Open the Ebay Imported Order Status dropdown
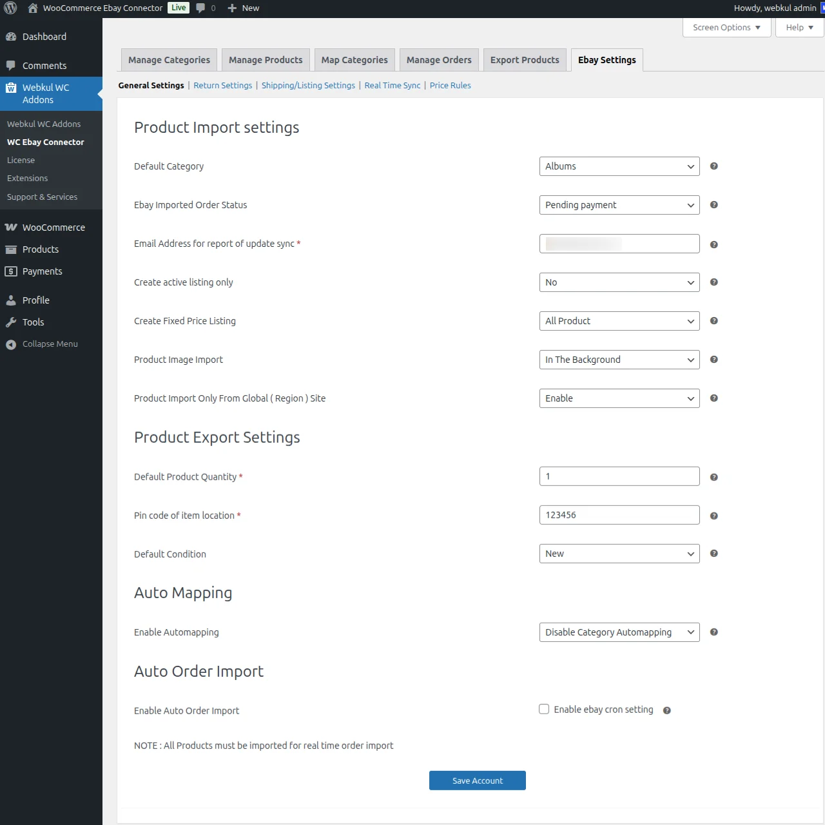 (x=619, y=205)
